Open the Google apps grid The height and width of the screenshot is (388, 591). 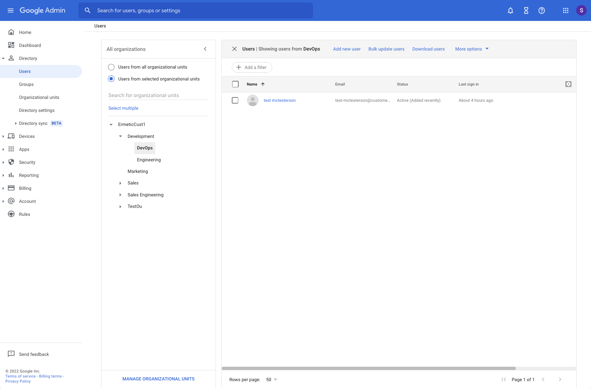pos(566,10)
